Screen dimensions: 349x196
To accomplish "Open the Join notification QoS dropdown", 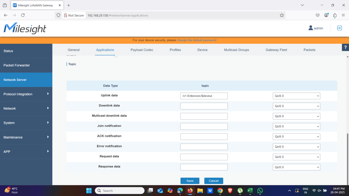I will coord(296,126).
